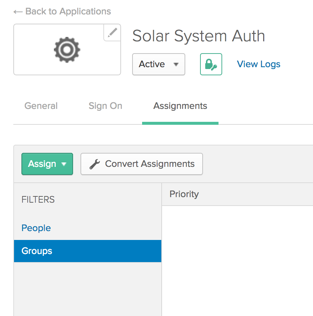Go Back to Applications
The width and height of the screenshot is (313, 316).
click(68, 11)
